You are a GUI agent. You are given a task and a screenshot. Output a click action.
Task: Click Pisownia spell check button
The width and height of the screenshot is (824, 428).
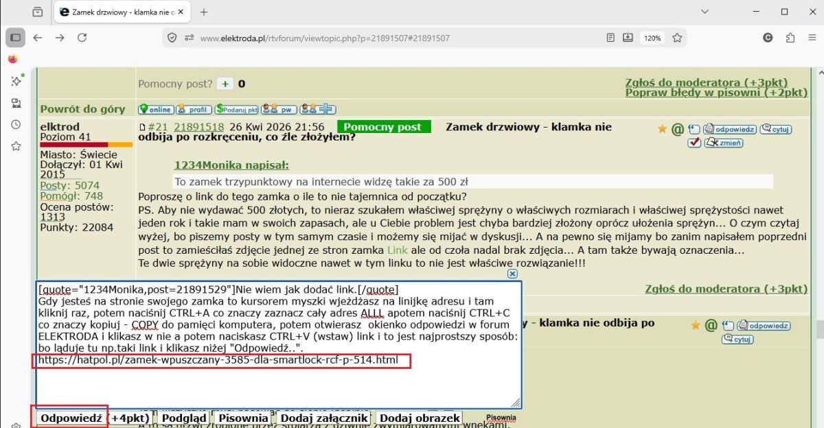click(x=243, y=418)
